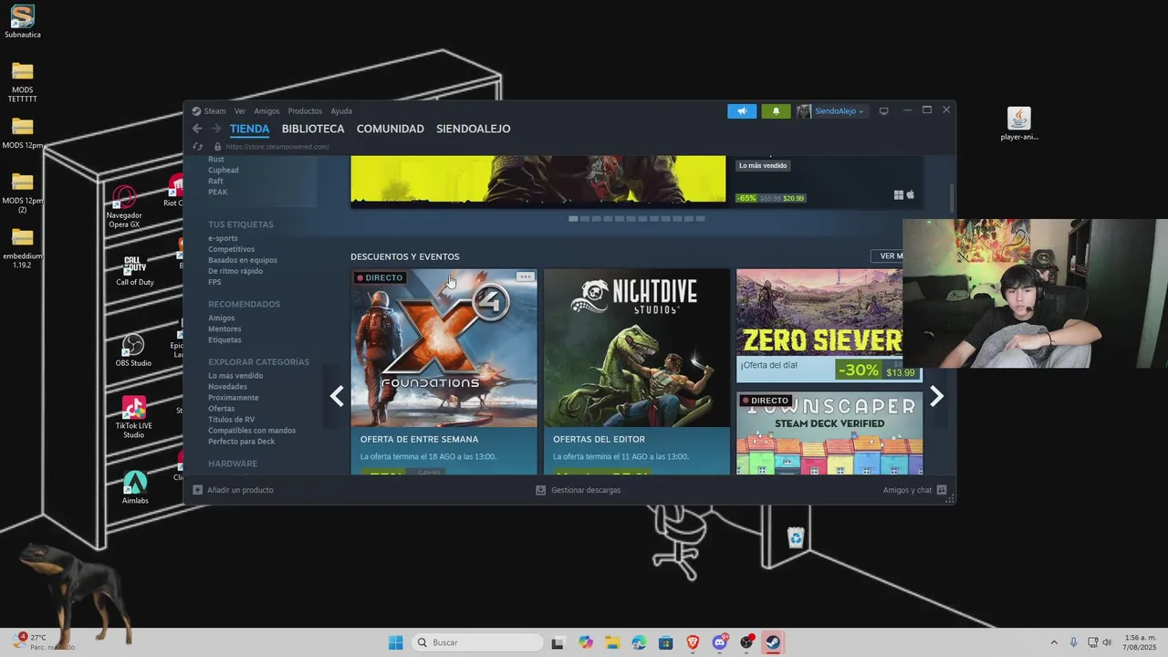Click the Perfecto para Deck link
The image size is (1168, 657).
[241, 442]
